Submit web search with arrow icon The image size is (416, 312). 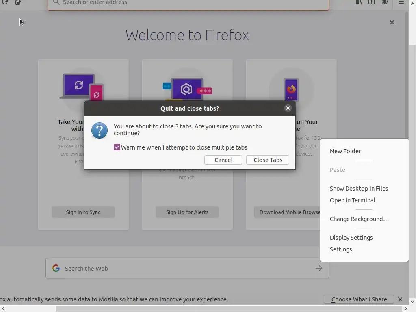coord(319,268)
